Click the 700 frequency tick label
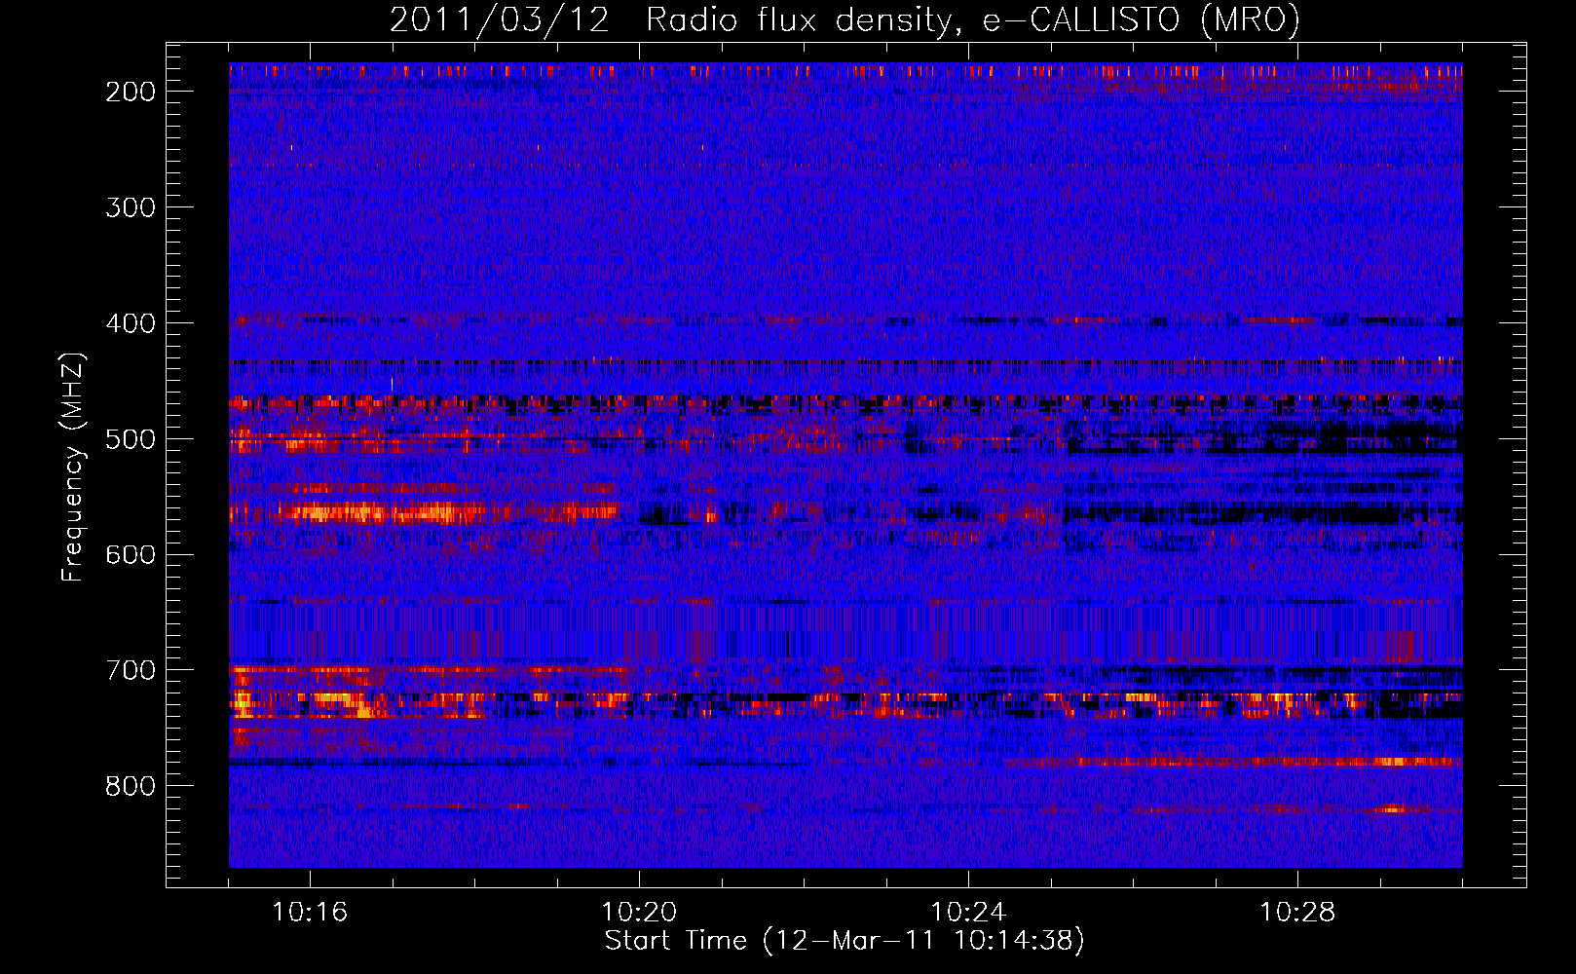This screenshot has height=974, width=1576. click(131, 670)
